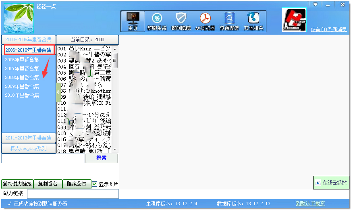Screen dimensions: 351x210
Task: Select 2009年里番合集 in the list
Action: pos(22,86)
